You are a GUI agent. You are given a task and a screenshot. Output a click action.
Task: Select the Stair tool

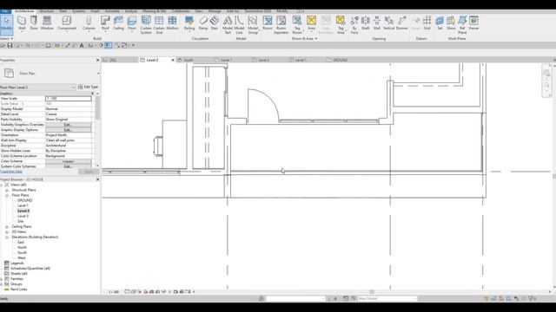coord(215,23)
